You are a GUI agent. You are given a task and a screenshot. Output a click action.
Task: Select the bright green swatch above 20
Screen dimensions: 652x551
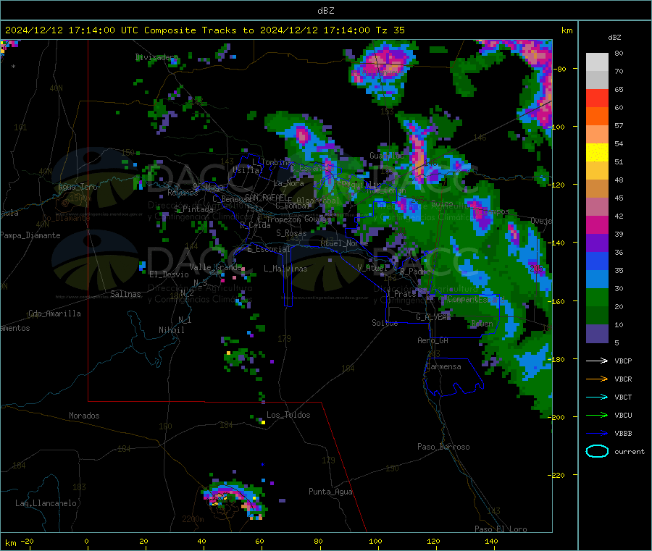597,298
